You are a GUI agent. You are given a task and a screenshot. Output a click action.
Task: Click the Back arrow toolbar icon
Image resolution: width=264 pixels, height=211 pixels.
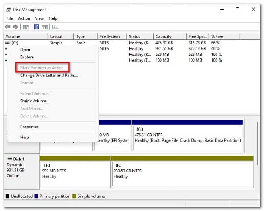[x=7, y=27]
